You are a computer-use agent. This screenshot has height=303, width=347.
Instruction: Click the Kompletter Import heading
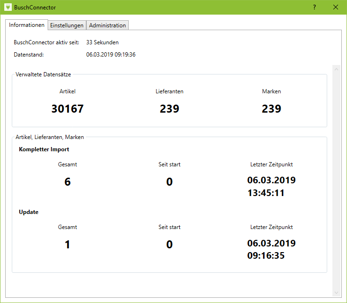pos(44,149)
